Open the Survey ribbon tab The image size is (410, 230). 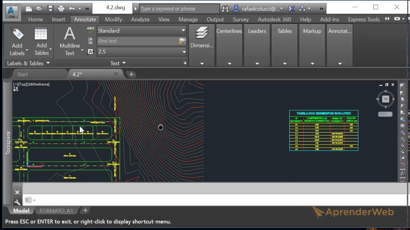241,19
